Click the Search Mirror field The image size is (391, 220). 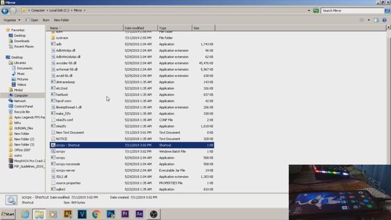[x=352, y=11]
